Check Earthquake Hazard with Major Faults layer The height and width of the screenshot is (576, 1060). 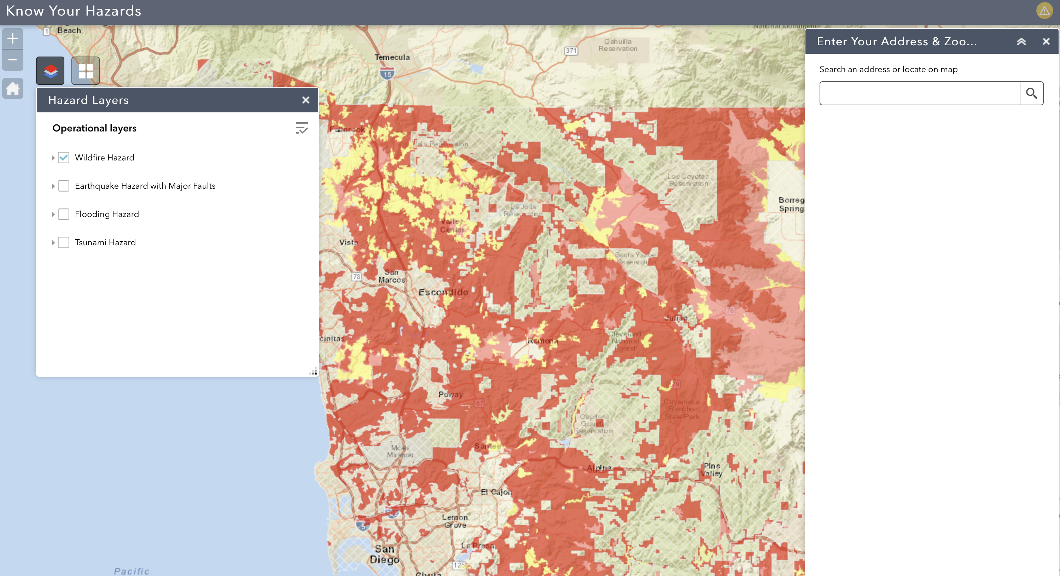coord(64,186)
